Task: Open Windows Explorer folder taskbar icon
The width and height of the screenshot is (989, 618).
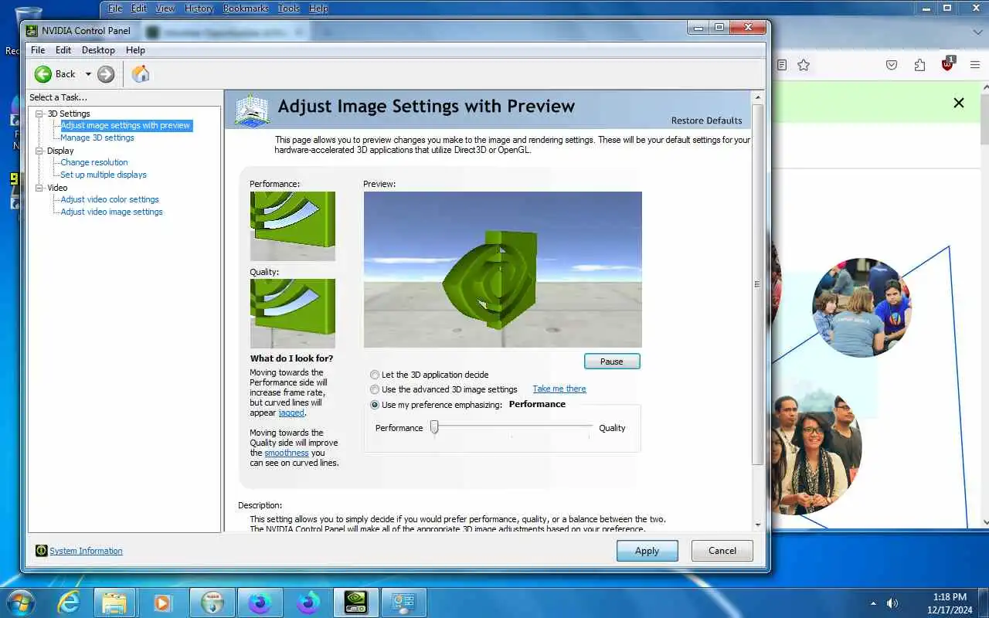Action: coord(114,603)
